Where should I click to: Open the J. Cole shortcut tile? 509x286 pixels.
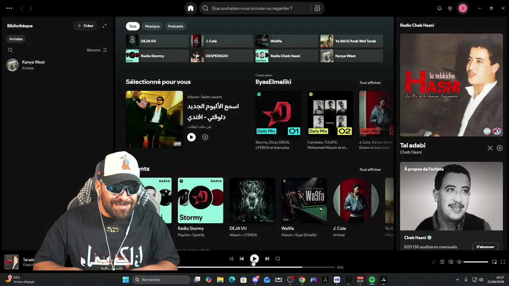point(222,41)
